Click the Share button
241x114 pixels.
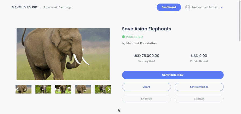pyautogui.click(x=146, y=87)
